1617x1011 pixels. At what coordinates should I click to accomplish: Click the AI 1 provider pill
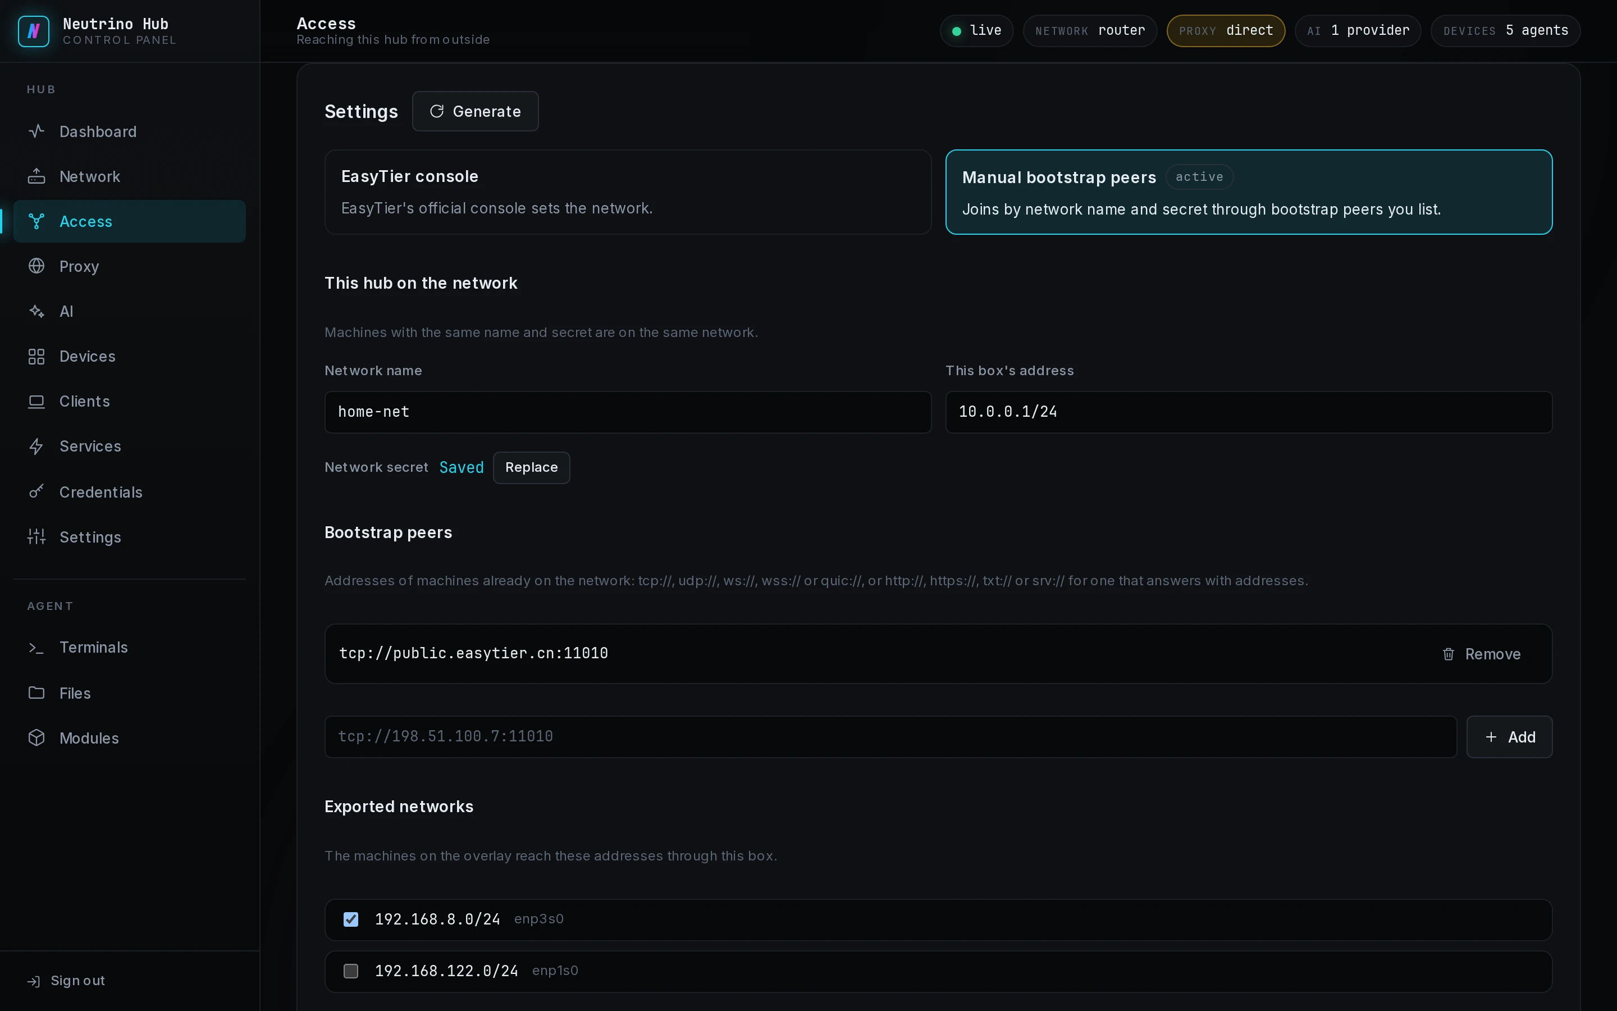pos(1358,31)
